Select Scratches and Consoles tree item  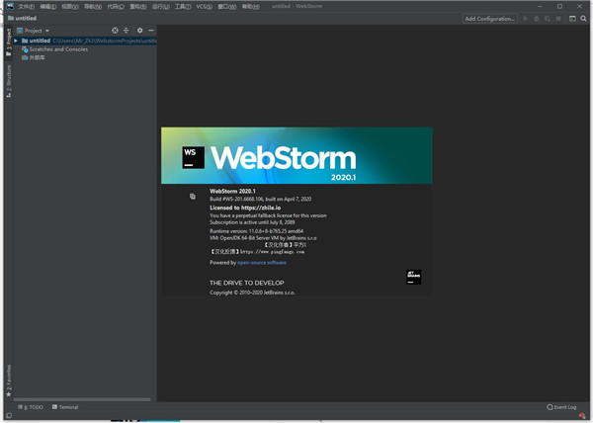pyautogui.click(x=54, y=49)
